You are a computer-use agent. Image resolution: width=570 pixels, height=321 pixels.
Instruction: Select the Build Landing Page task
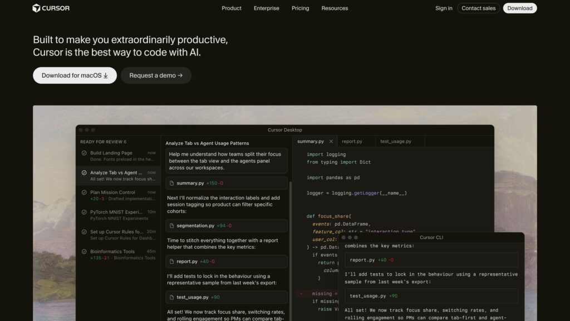118,156
